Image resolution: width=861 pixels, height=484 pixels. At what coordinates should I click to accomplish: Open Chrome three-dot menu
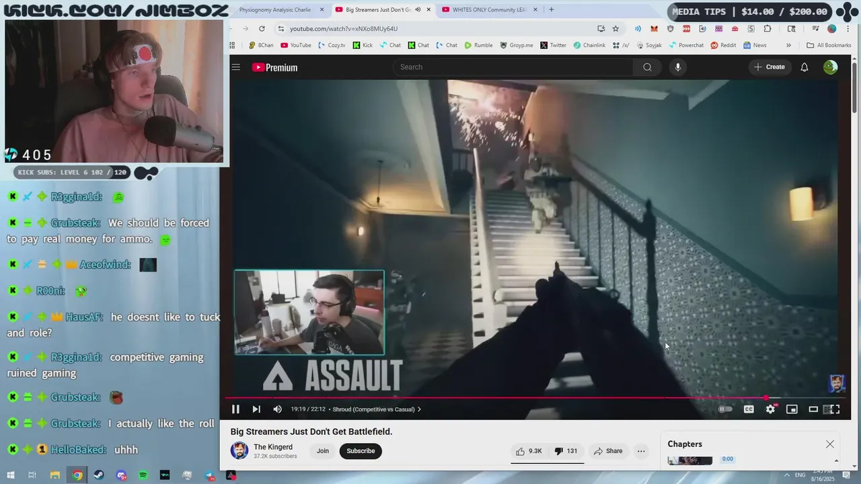coord(847,28)
